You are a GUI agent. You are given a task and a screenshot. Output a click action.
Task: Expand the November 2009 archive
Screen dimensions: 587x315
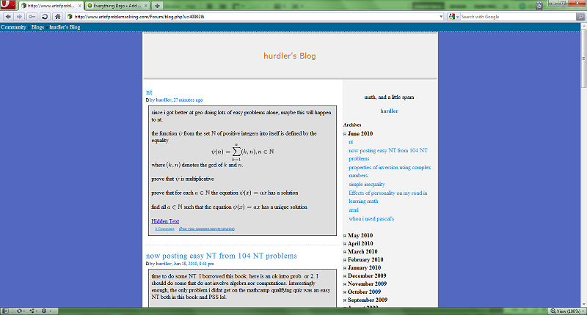pos(345,284)
